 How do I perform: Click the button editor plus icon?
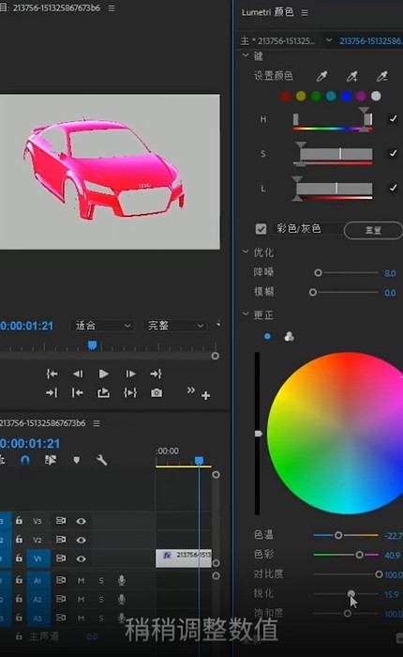(205, 395)
